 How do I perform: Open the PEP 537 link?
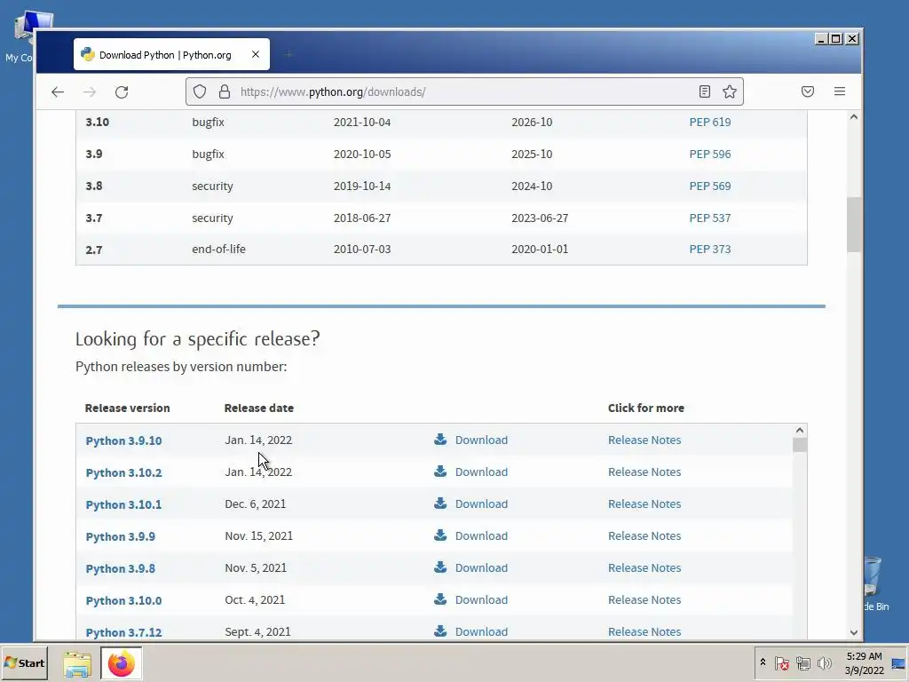709,218
